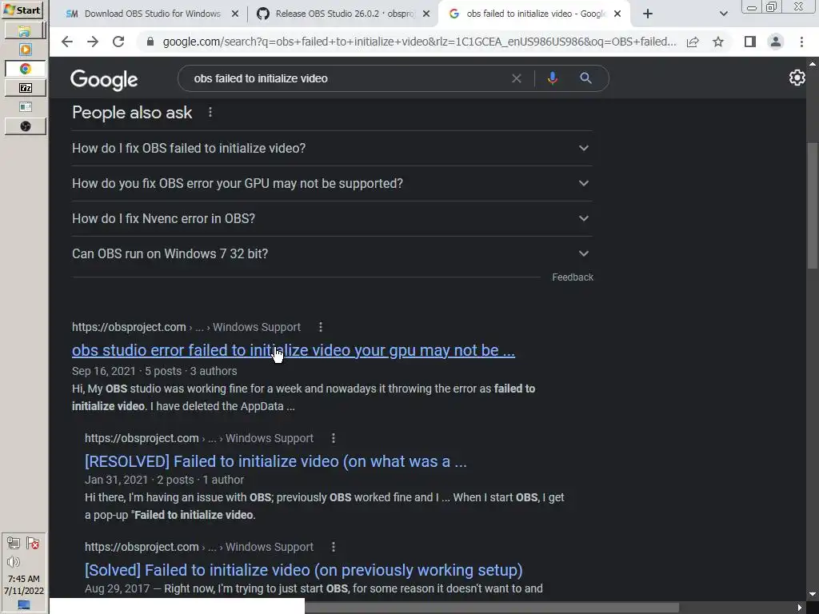This screenshot has width=819, height=614.
Task: Open the 7-Zip taskbar button
Action: (x=25, y=88)
